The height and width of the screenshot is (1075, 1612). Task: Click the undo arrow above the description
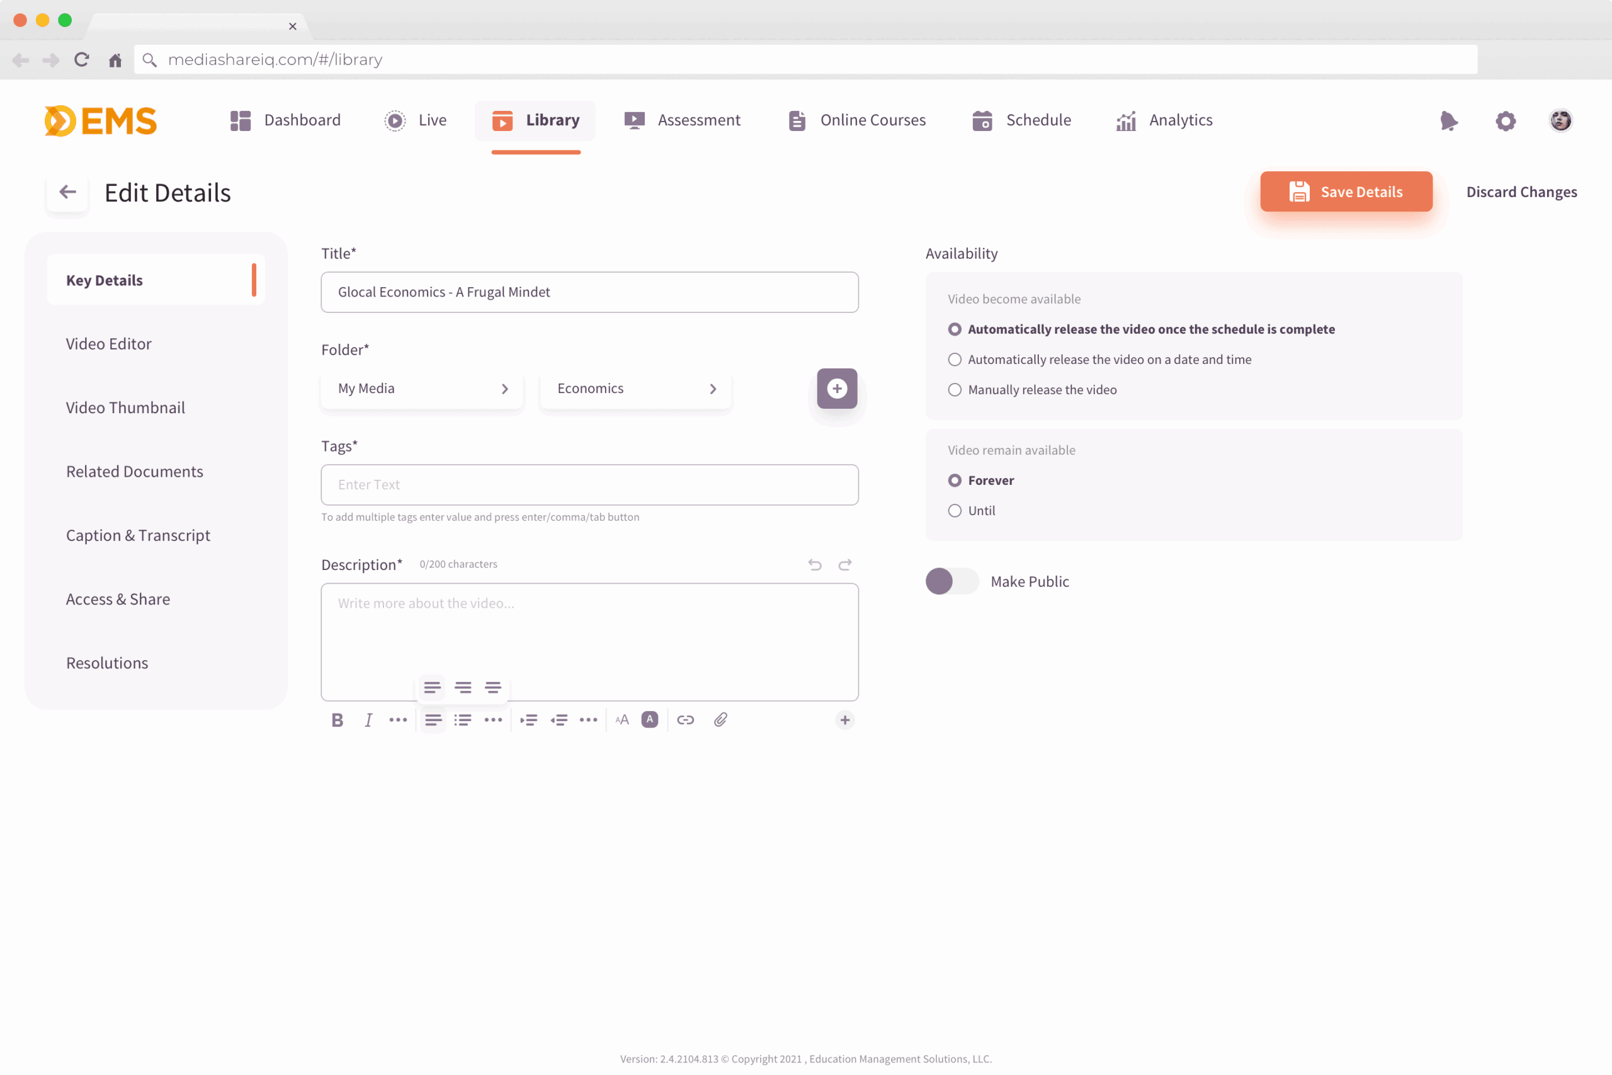click(814, 564)
